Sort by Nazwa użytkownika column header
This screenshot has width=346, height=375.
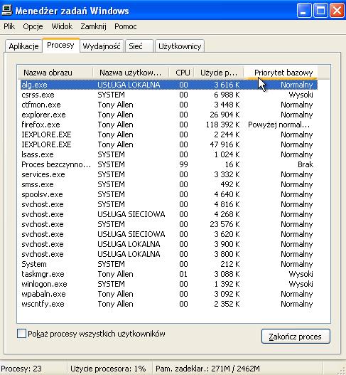(x=131, y=73)
